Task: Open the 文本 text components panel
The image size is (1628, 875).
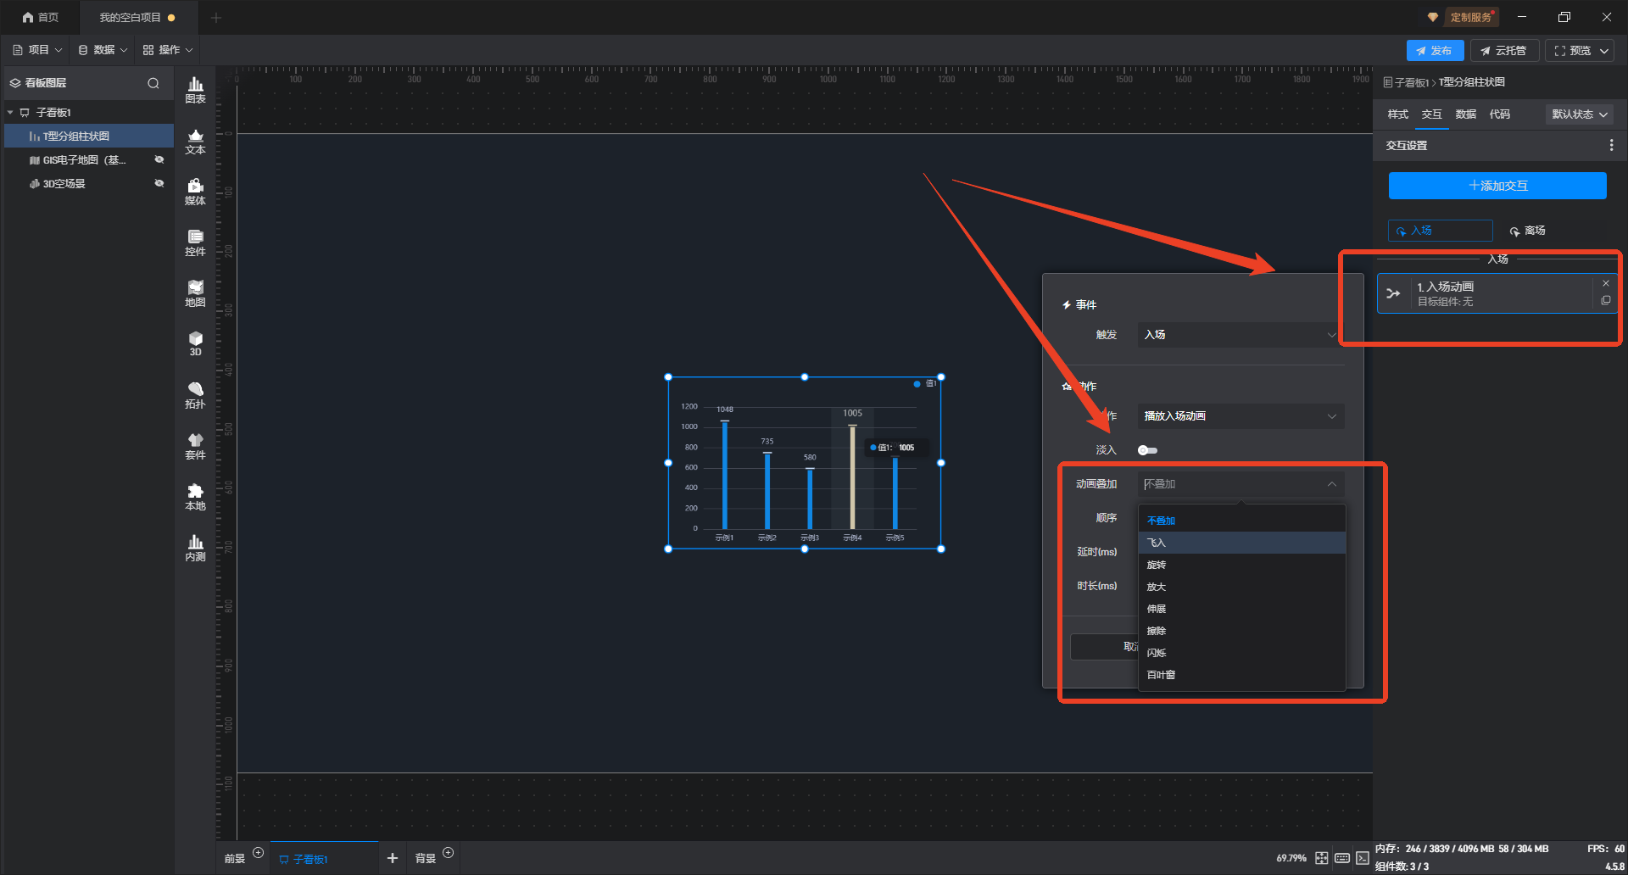Action: (195, 141)
